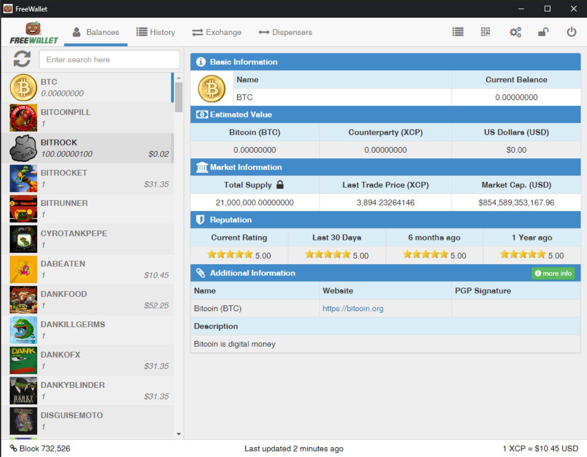
Task: Select the BITROCK asset name
Action: pyautogui.click(x=59, y=142)
